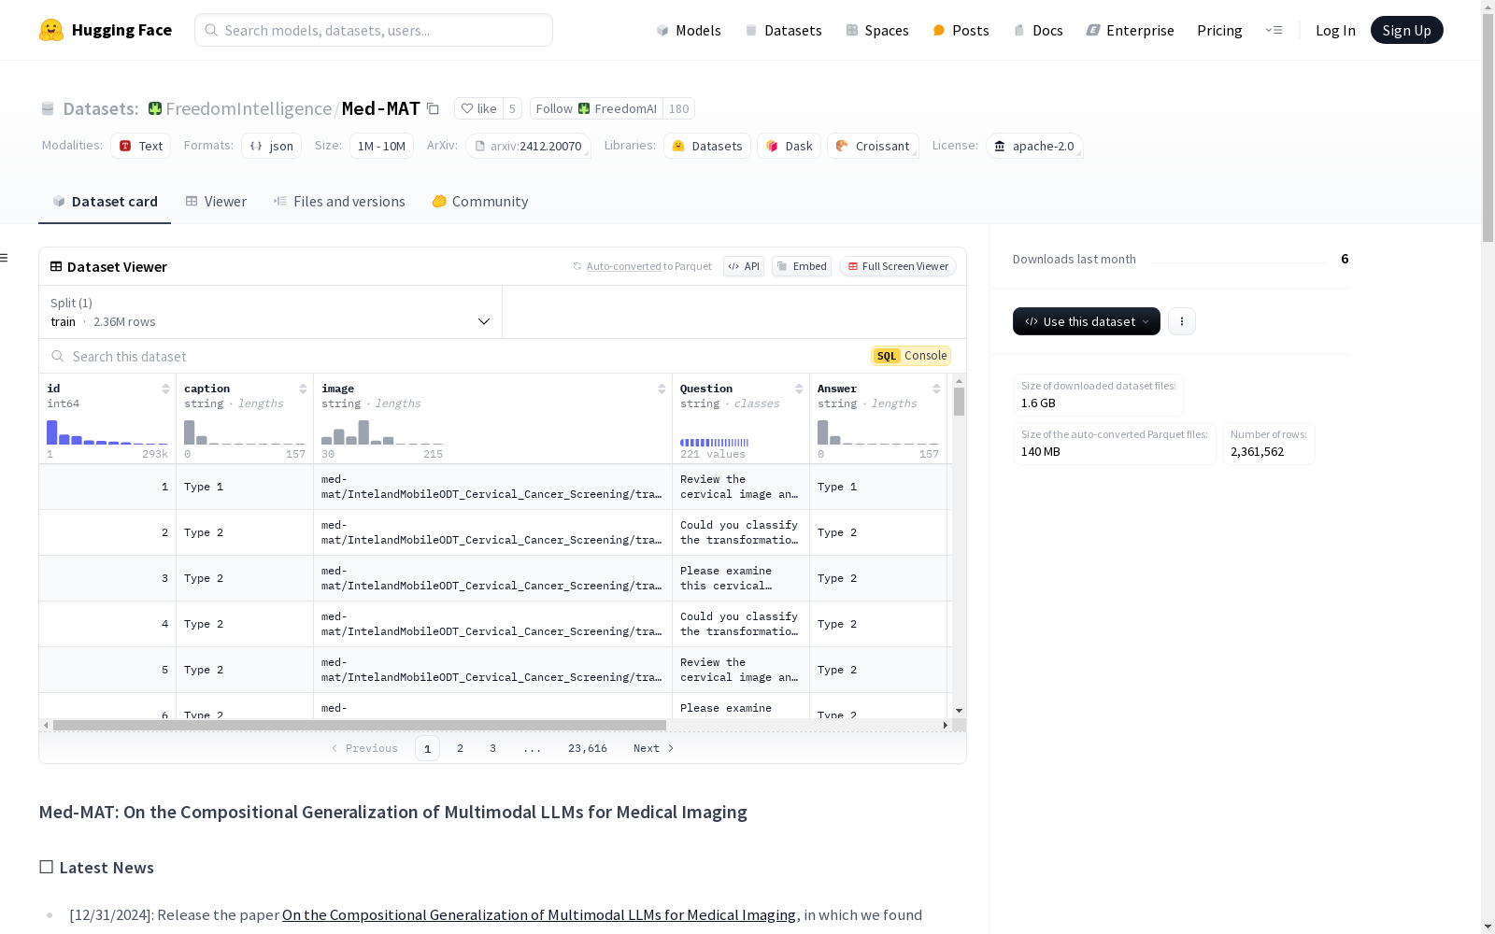Go to page 3 of dataset

(x=492, y=748)
